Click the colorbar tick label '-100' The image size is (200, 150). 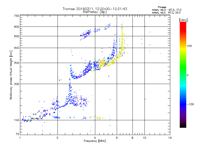190,104
